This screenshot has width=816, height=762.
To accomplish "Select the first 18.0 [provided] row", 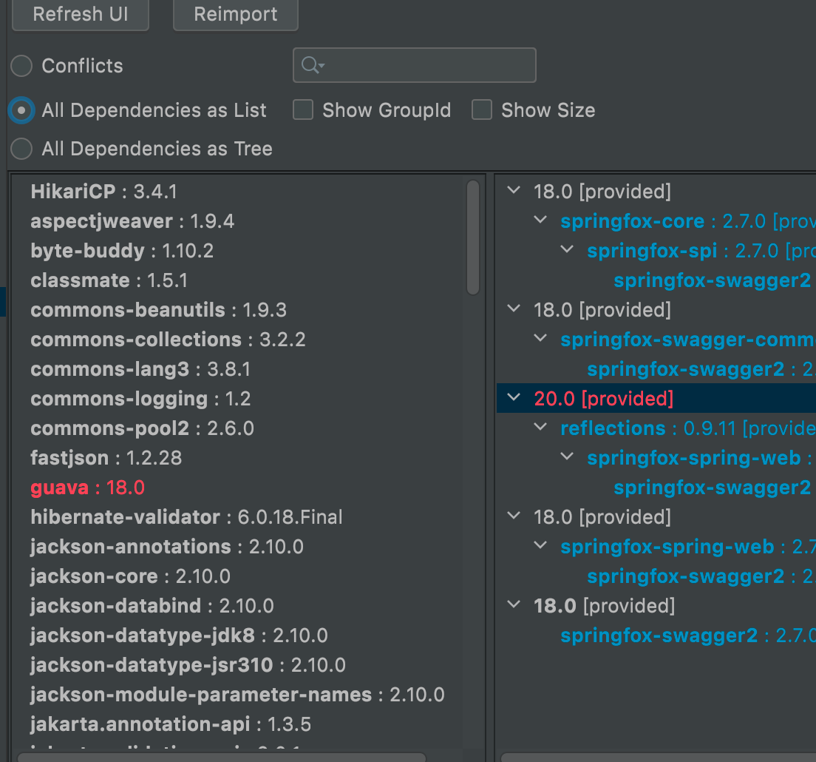I will tap(602, 192).
